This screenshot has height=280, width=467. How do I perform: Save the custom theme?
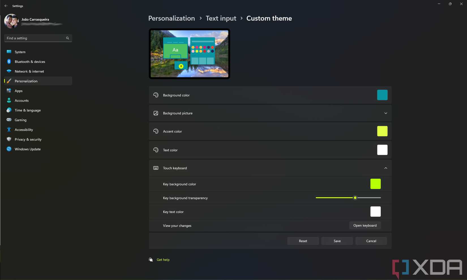click(337, 241)
